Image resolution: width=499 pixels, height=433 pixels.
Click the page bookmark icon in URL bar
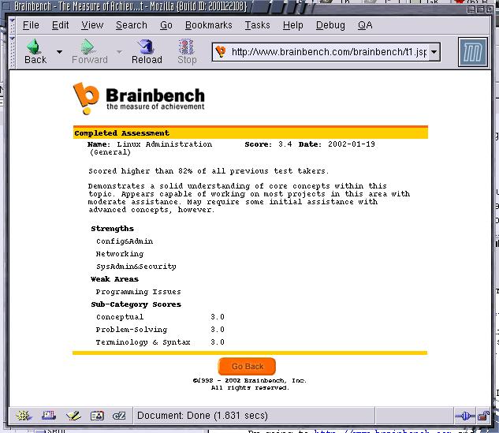click(x=221, y=51)
